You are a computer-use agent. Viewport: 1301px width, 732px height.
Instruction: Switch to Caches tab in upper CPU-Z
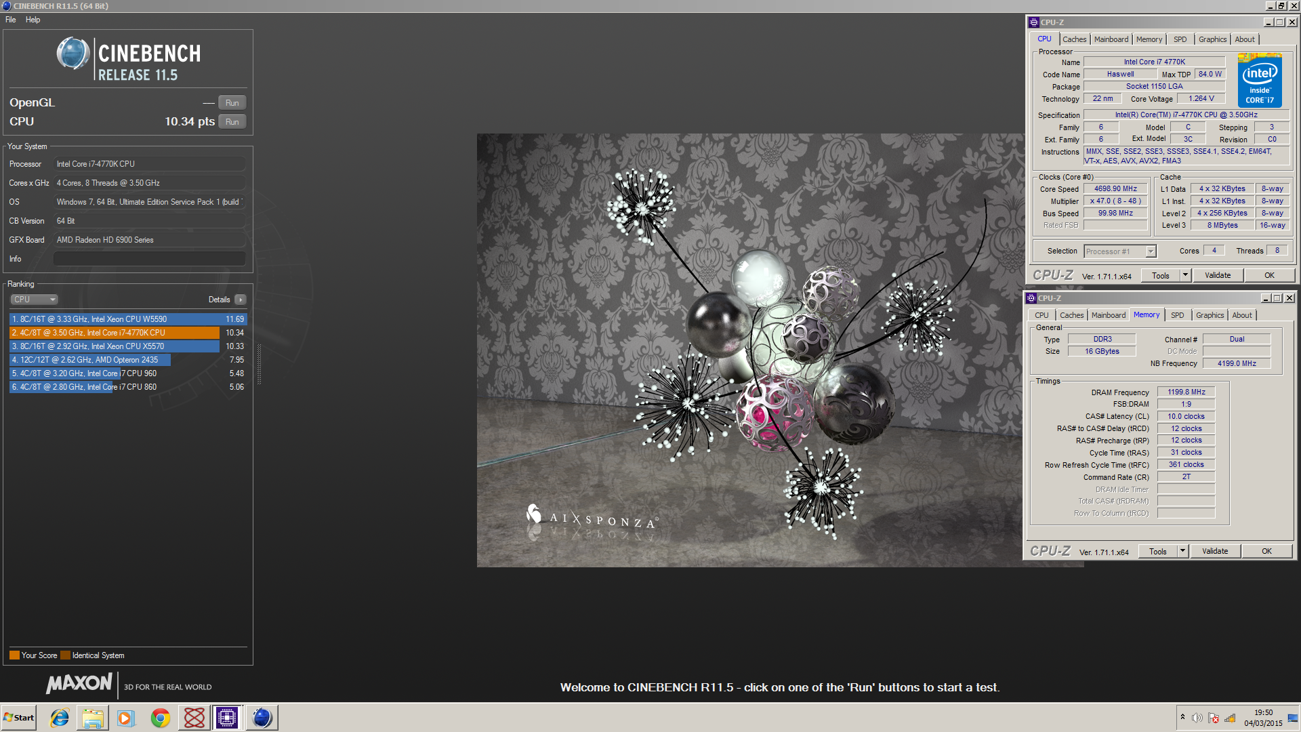[1074, 39]
